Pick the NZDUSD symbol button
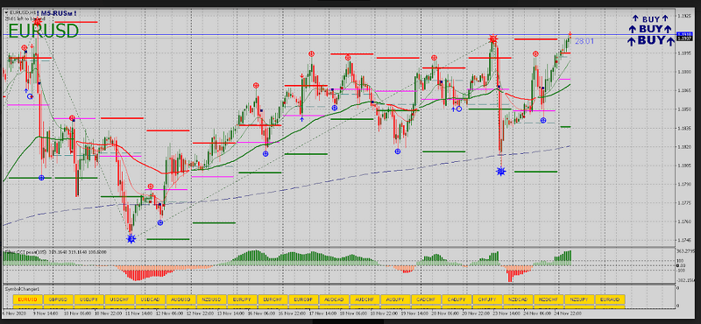Screen dimensions: 701x324 [x=211, y=299]
